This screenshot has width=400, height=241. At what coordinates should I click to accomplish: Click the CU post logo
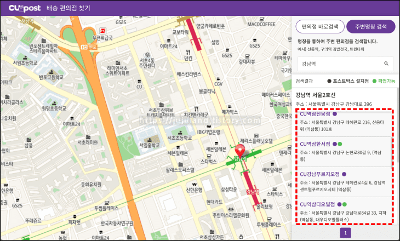[25, 8]
